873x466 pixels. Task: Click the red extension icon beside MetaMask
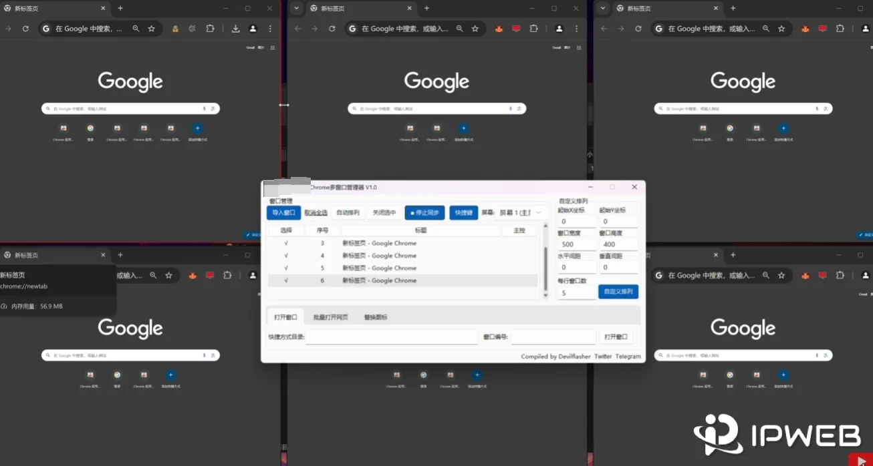(515, 29)
